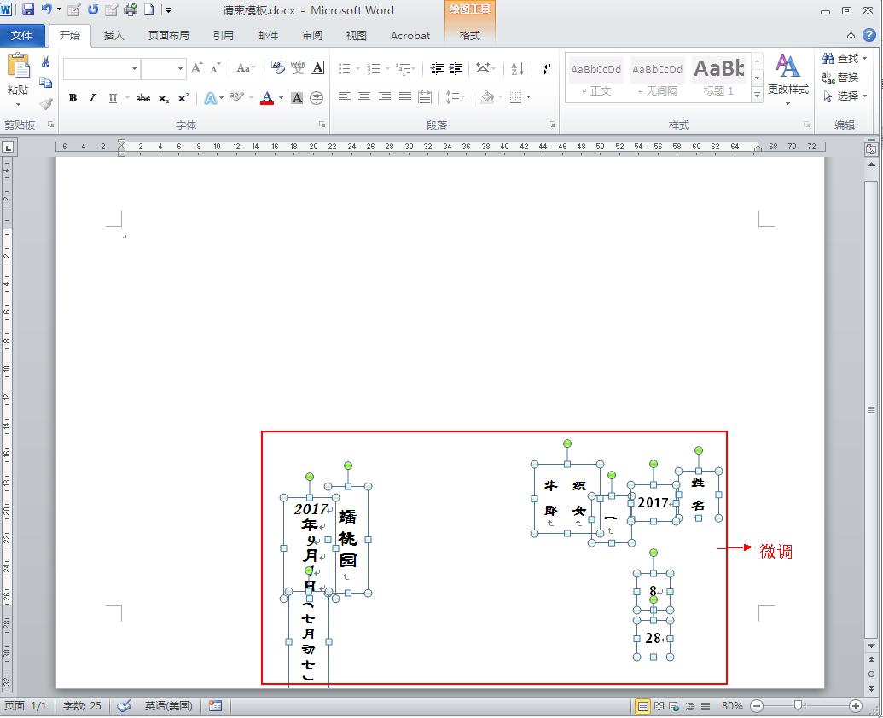
Task: Toggle Bold formatting
Action: point(73,98)
